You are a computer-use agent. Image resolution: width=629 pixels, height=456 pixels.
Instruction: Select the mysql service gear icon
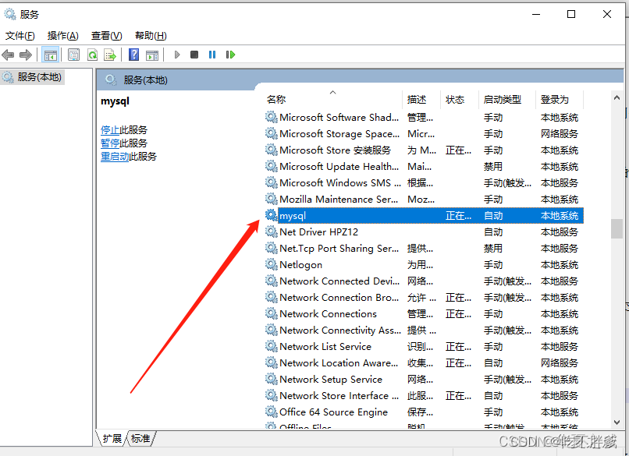point(272,215)
